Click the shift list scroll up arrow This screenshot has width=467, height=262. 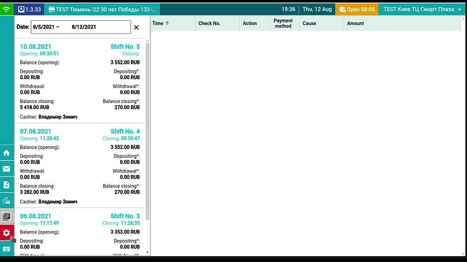click(148, 40)
